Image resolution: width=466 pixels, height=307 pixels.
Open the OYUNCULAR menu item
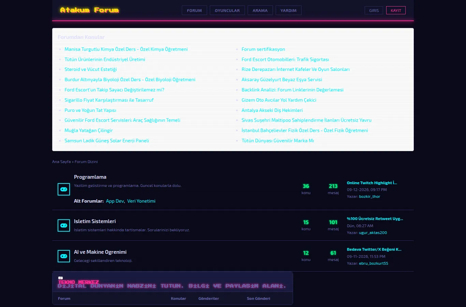point(227,11)
